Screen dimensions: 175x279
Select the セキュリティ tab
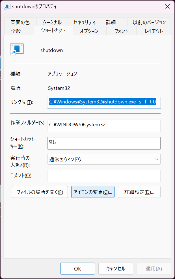pyautogui.click(x=84, y=22)
